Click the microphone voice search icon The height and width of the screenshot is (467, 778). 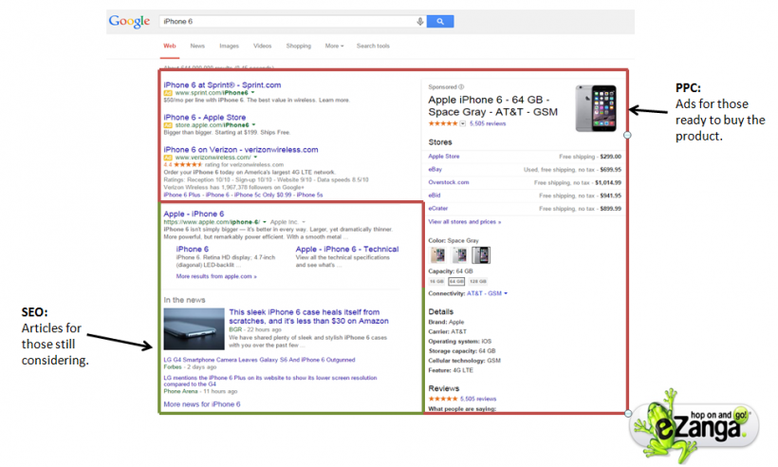point(419,21)
